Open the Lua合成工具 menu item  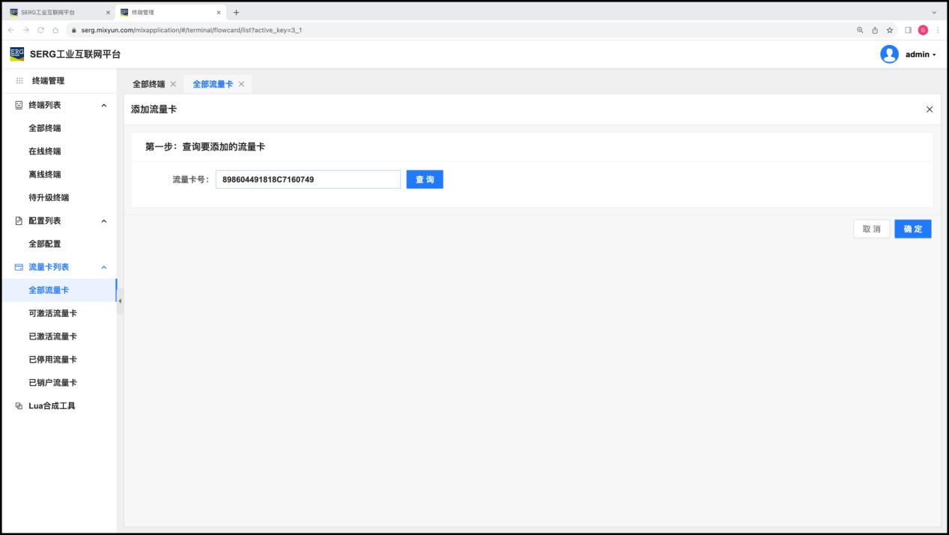pyautogui.click(x=52, y=406)
